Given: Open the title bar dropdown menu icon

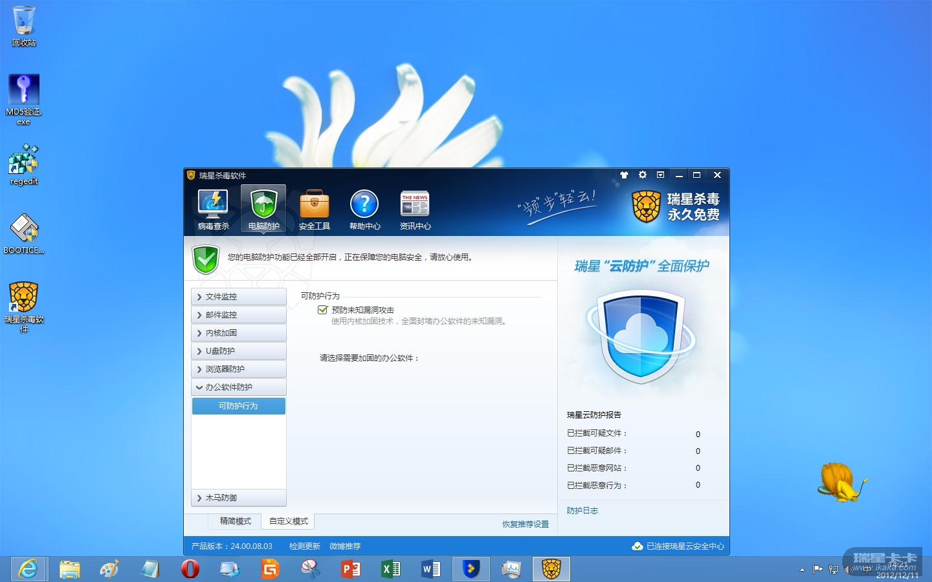Looking at the screenshot, I should click(x=661, y=175).
